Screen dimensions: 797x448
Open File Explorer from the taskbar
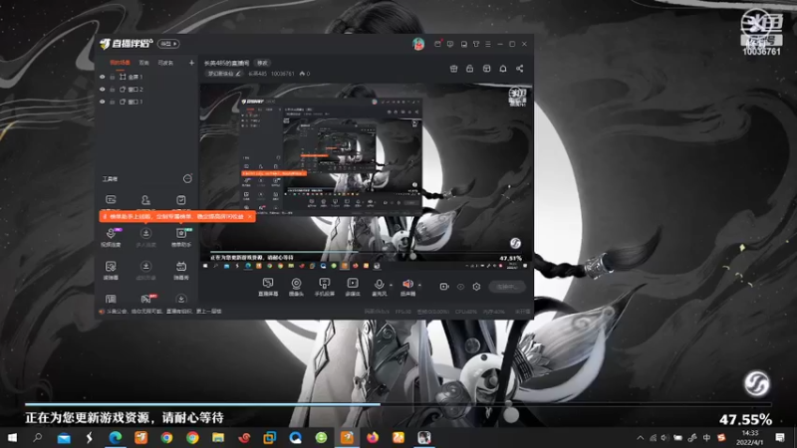[218, 437]
